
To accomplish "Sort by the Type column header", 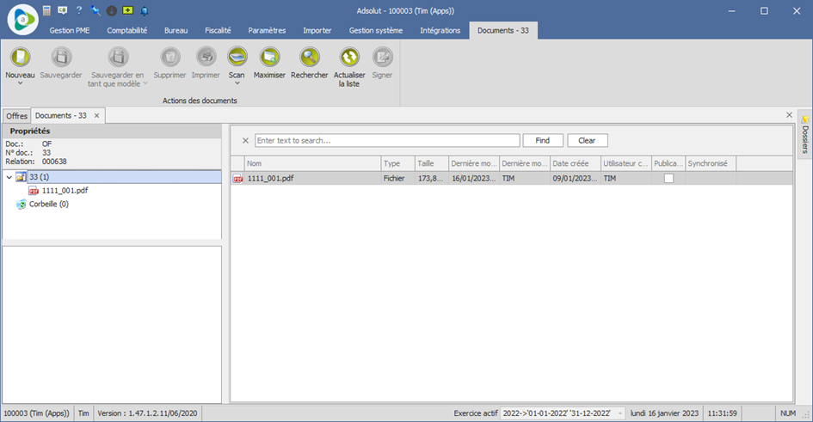I will 397,163.
